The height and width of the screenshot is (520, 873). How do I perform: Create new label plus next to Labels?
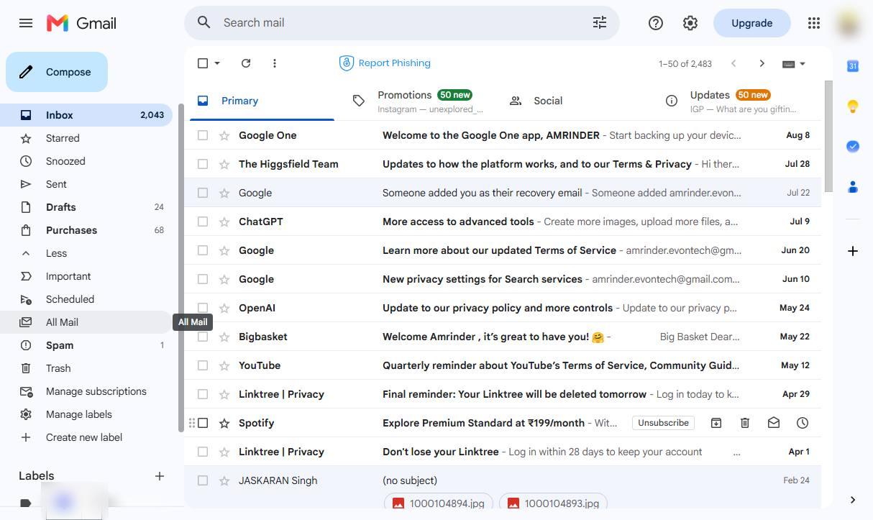click(x=160, y=476)
